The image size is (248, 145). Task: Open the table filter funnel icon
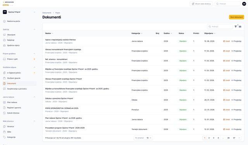tap(236, 27)
